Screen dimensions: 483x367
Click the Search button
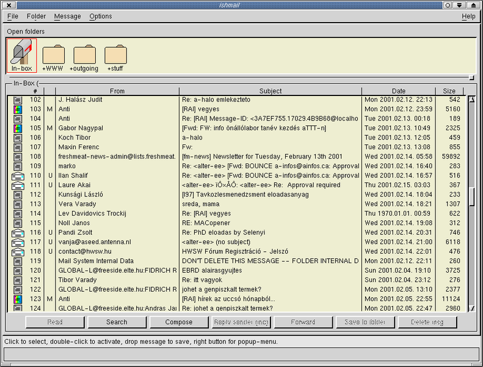[x=117, y=322]
